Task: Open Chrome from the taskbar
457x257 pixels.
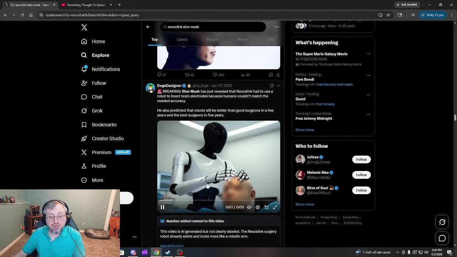Action: click(156, 252)
